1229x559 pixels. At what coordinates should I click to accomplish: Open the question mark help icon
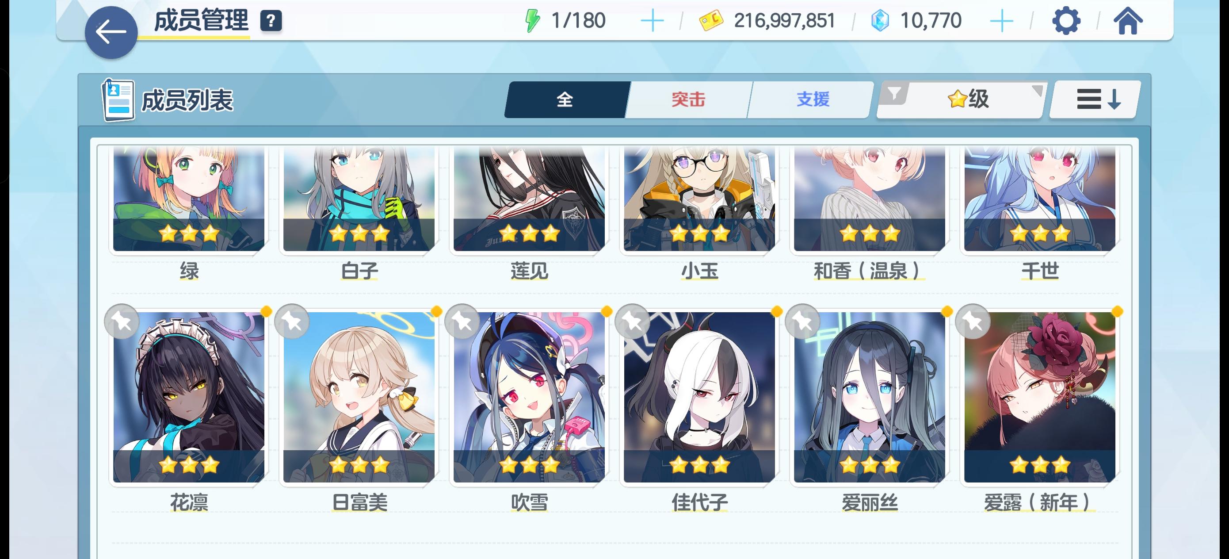click(x=271, y=21)
